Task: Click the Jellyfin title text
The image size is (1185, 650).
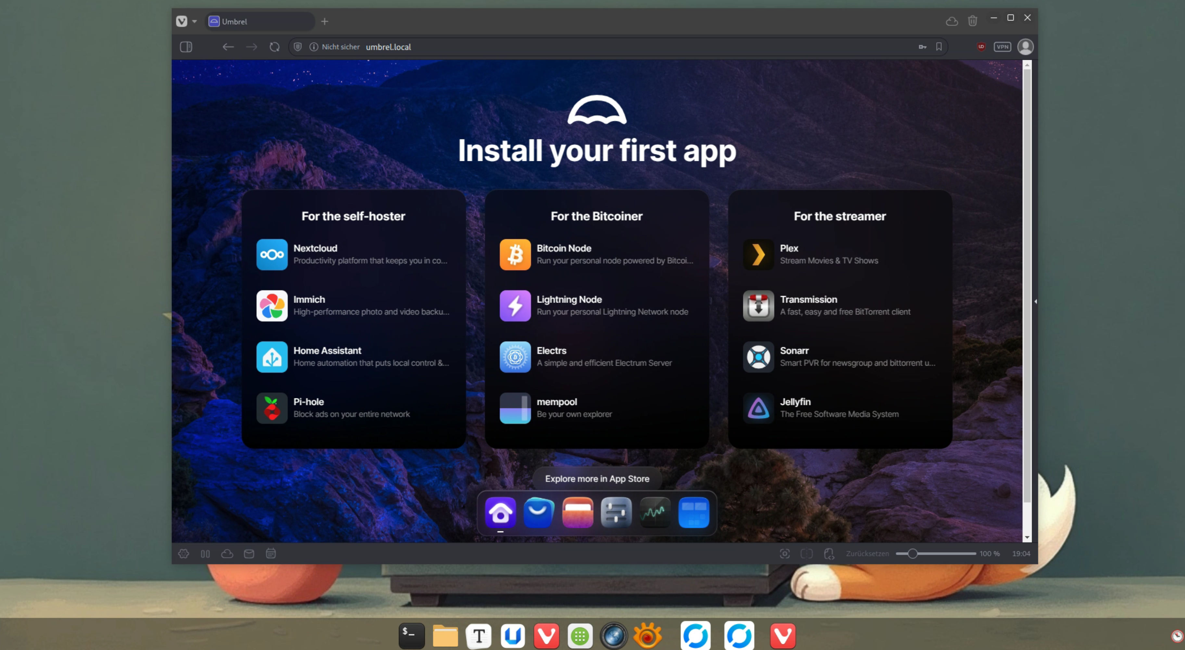Action: click(796, 402)
